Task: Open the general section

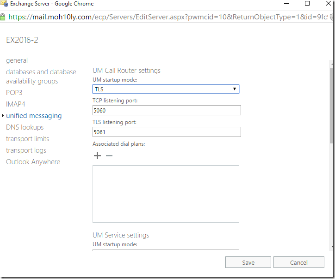Action: point(17,60)
